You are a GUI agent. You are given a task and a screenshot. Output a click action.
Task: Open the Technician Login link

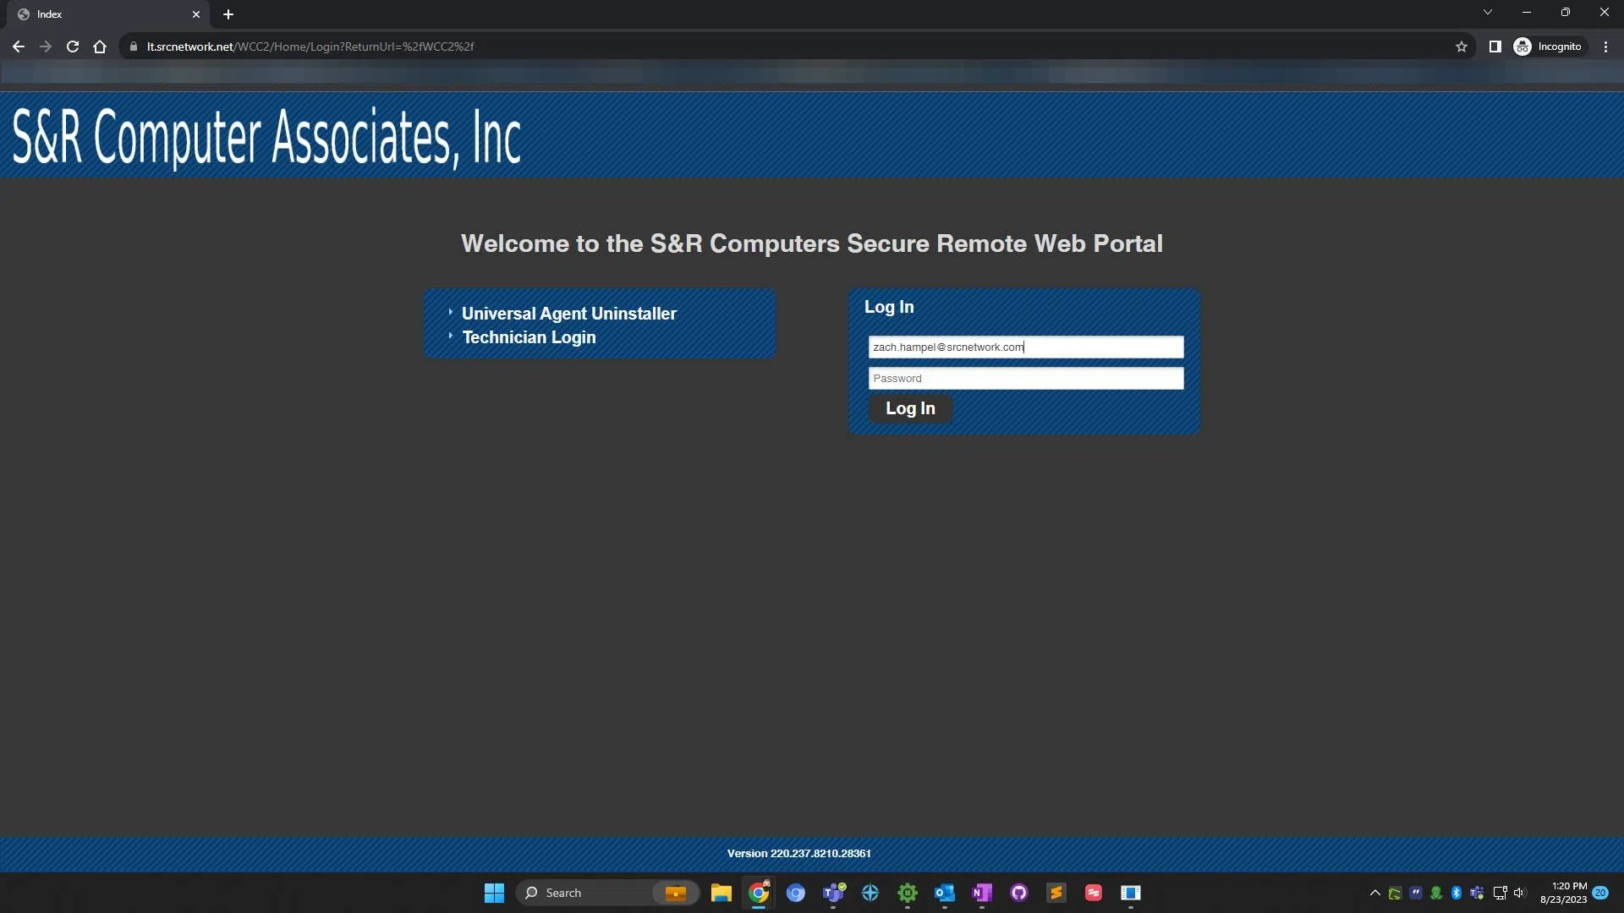[529, 336]
